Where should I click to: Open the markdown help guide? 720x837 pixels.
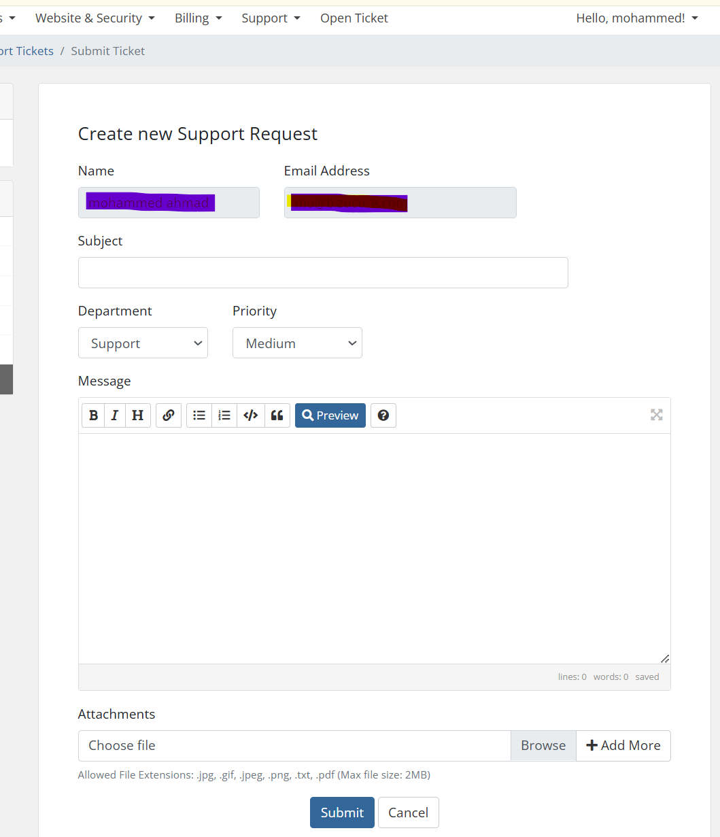383,415
